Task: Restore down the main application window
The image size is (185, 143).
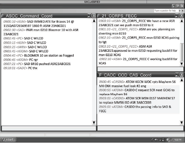Action: click(x=178, y=6)
